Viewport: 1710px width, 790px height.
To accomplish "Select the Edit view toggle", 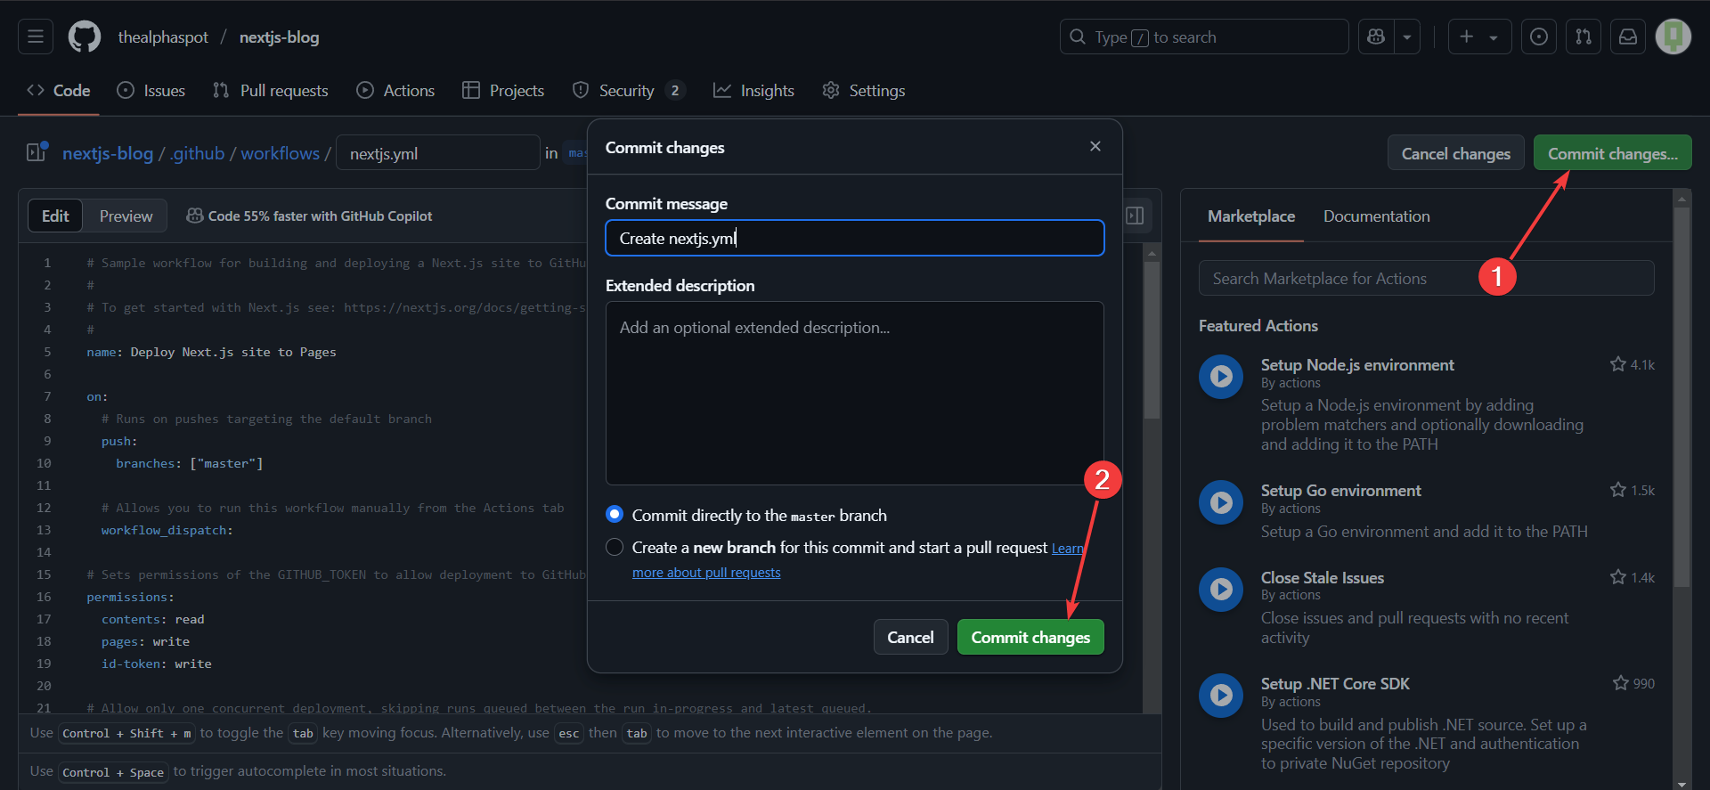I will 55,216.
